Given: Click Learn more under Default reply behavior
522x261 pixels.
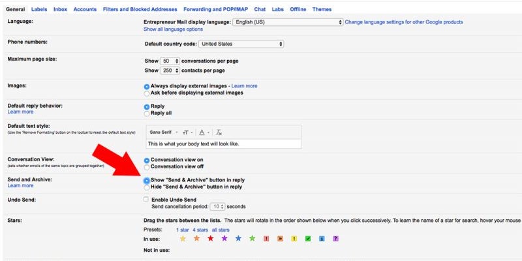Looking at the screenshot, I should click(20, 112).
